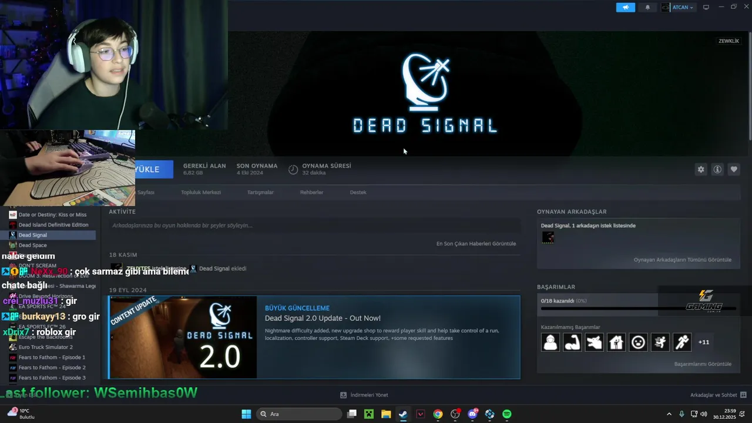Open volume control in system tray
The height and width of the screenshot is (423, 752).
tap(703, 414)
